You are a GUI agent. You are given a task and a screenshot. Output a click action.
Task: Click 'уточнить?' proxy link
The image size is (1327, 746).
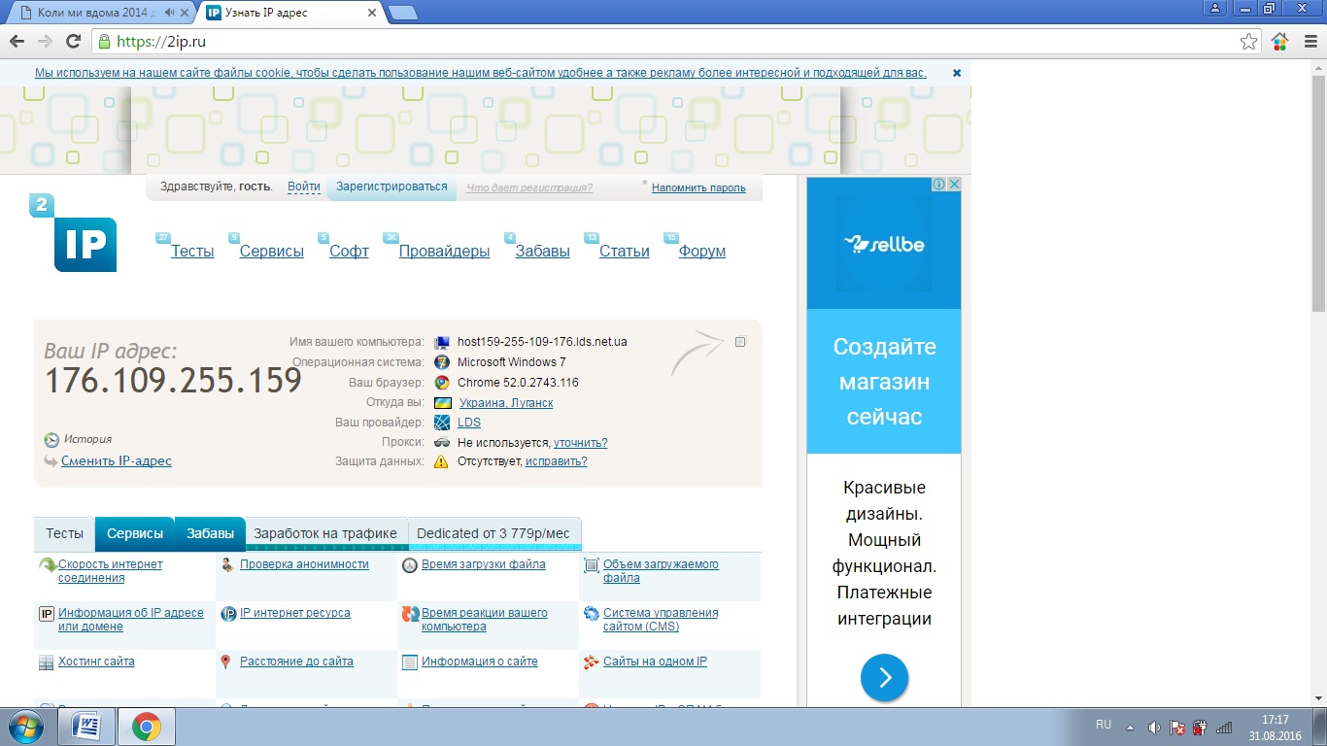tap(580, 442)
